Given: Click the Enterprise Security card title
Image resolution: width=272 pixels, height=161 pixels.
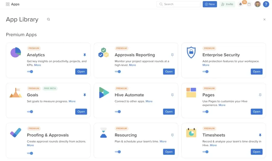Looking at the screenshot, I should (x=221, y=55).
